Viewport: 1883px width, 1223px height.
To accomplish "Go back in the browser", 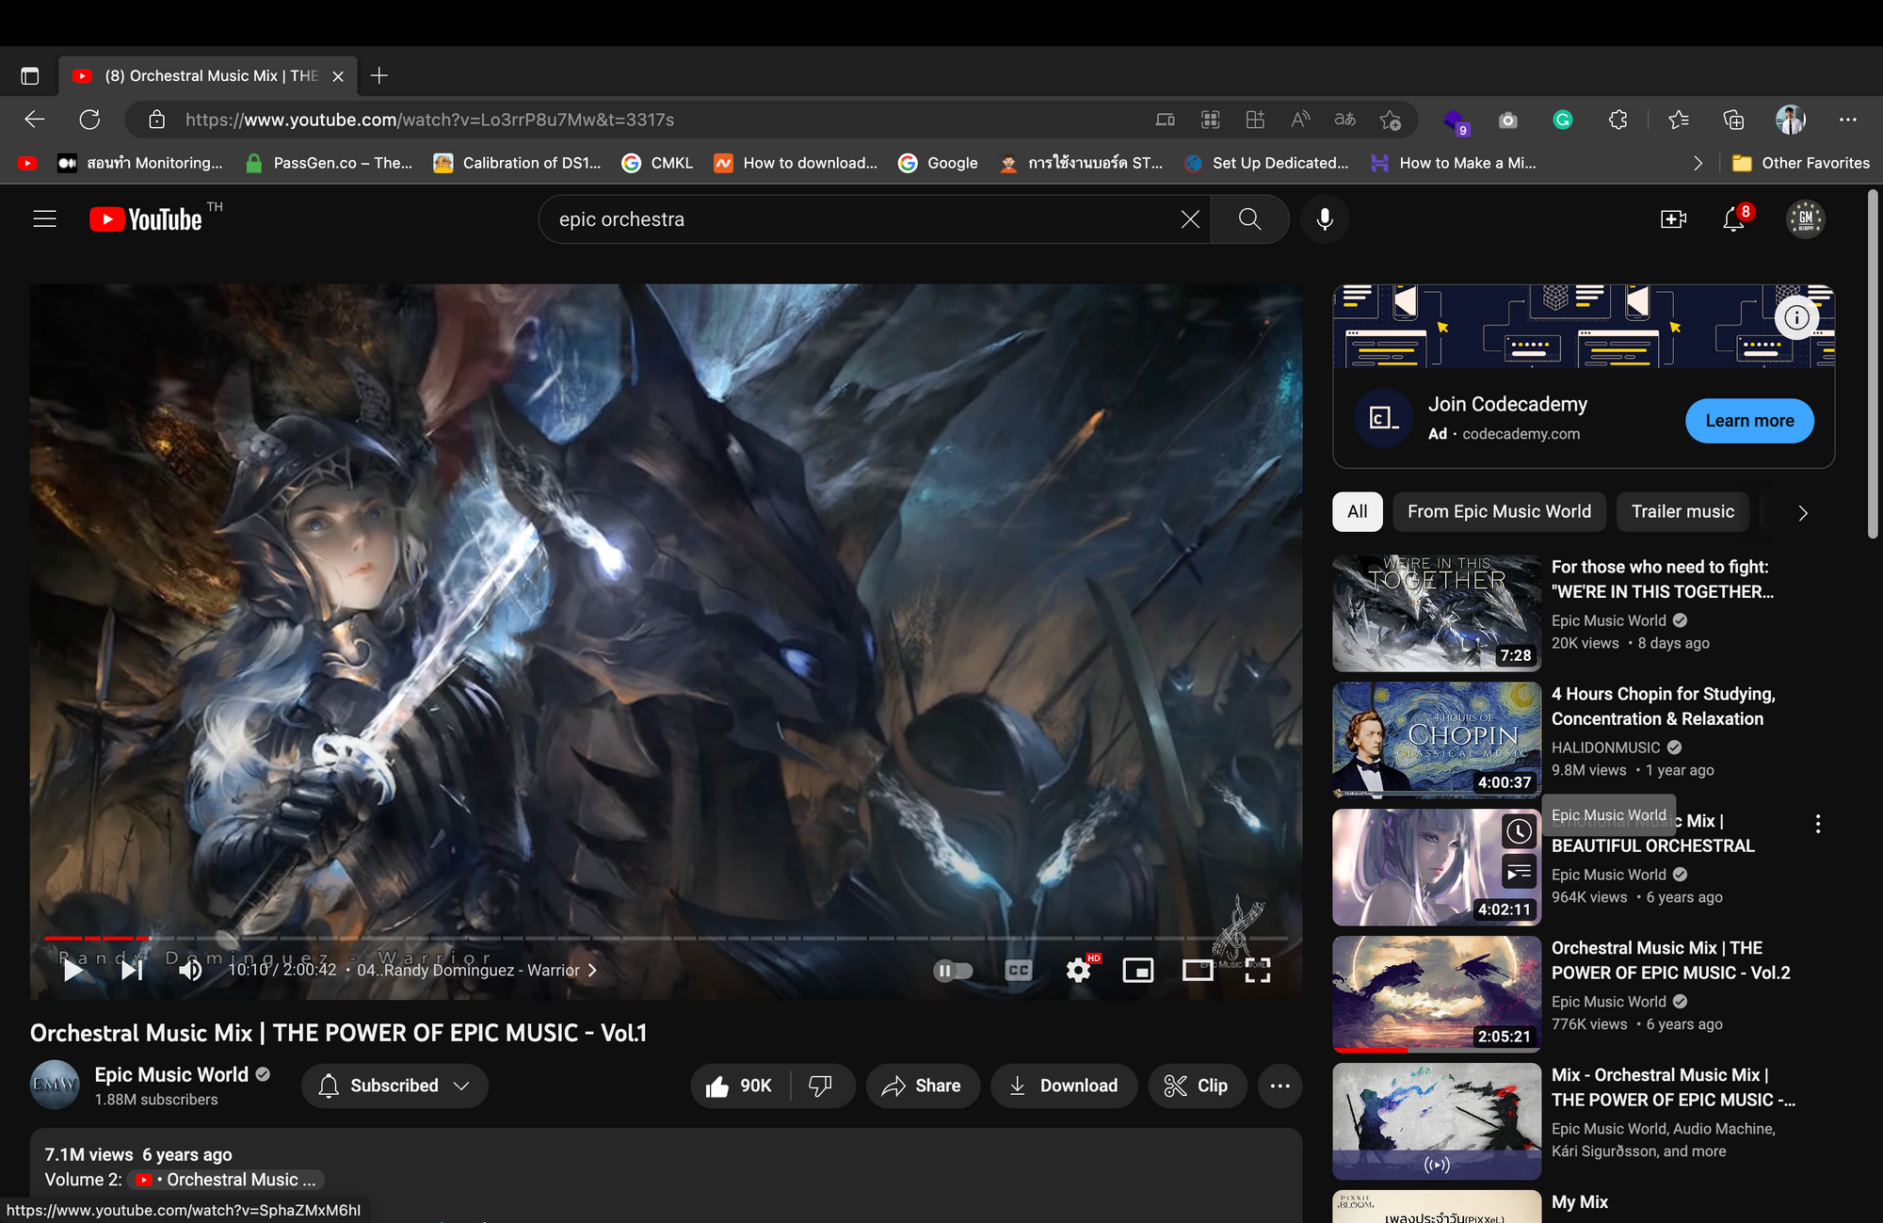I will point(35,120).
